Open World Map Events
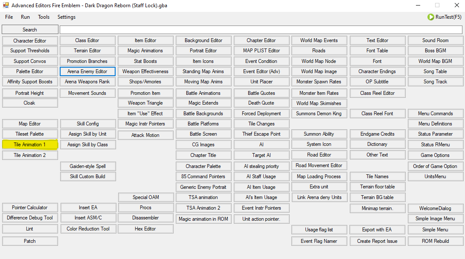465x259 pixels. point(319,40)
